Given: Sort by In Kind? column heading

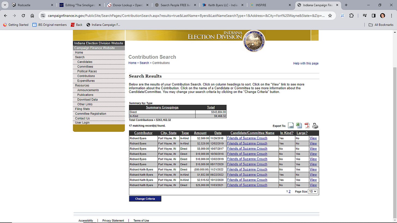Looking at the screenshot, I should [x=287, y=133].
